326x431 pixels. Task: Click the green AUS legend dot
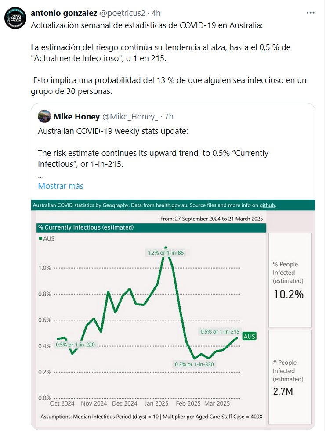point(40,239)
